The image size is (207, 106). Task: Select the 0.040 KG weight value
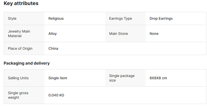(56, 95)
